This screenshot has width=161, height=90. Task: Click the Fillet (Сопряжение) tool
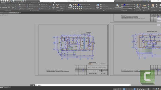coord(43,7)
